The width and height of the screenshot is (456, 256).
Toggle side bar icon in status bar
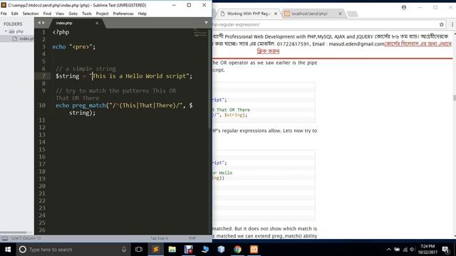[5, 238]
